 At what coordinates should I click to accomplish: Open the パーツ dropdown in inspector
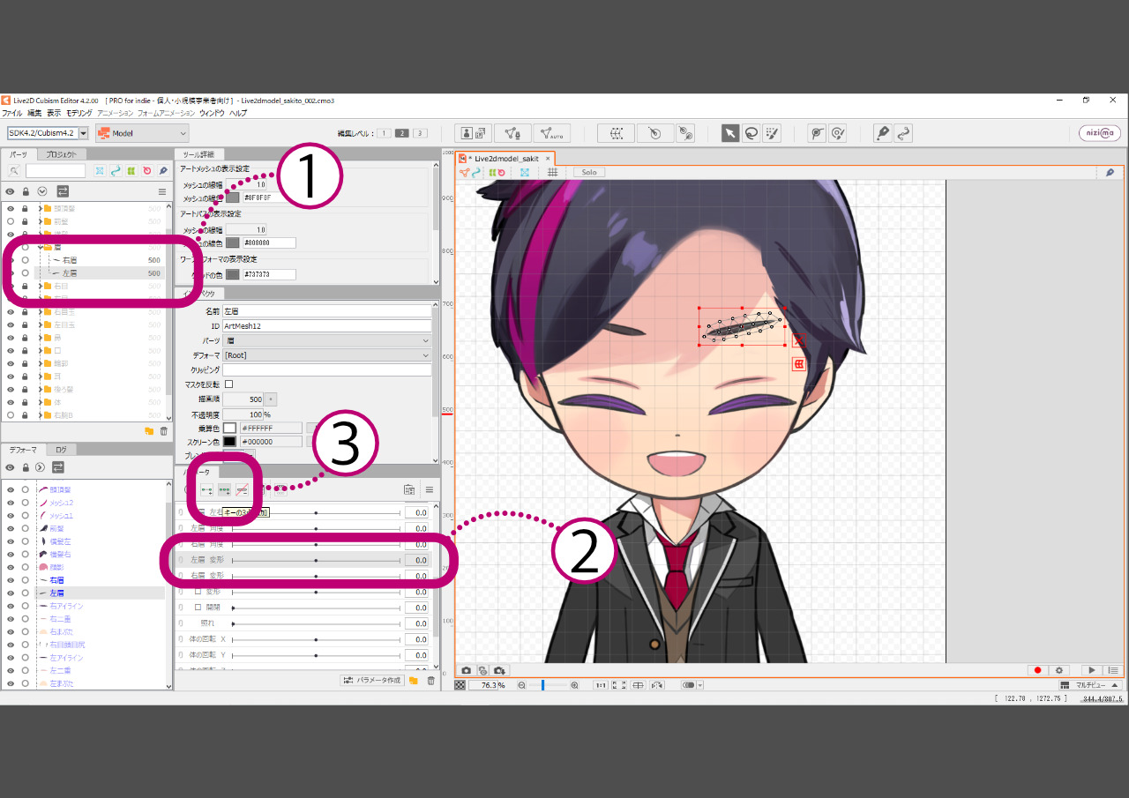pyautogui.click(x=327, y=340)
